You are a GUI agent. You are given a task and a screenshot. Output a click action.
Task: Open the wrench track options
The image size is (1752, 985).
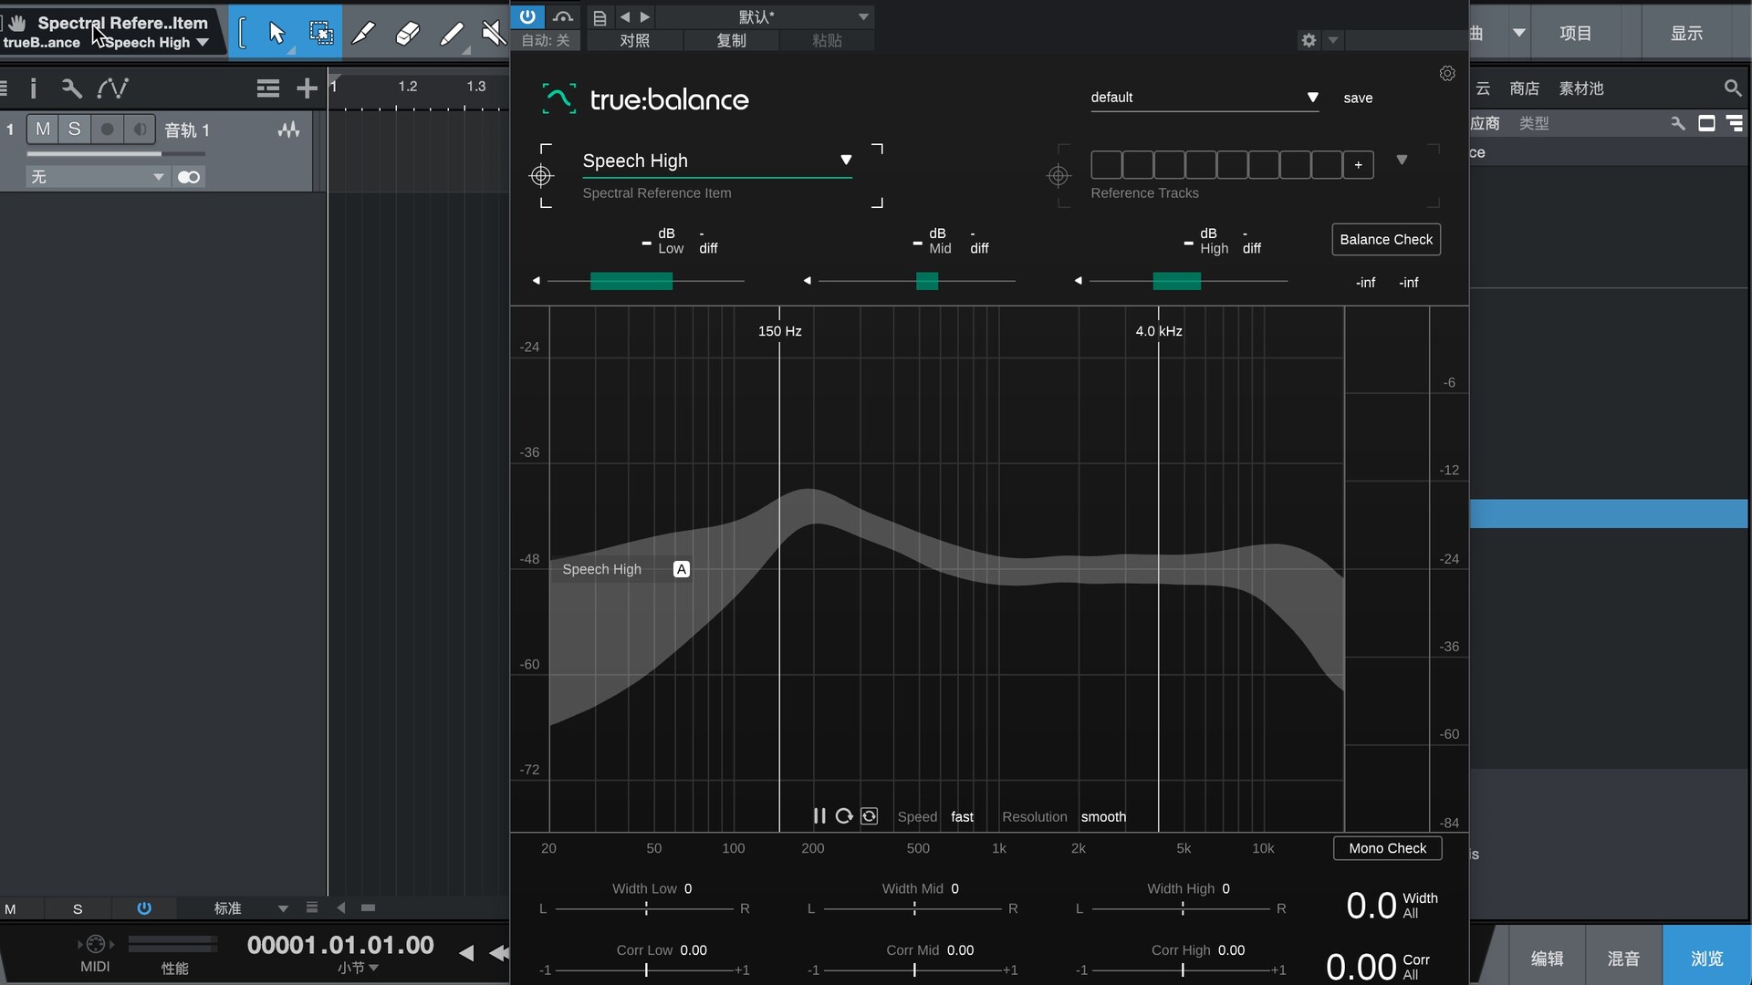[71, 88]
